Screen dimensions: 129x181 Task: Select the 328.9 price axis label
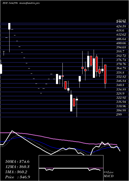click(x=120, y=94)
